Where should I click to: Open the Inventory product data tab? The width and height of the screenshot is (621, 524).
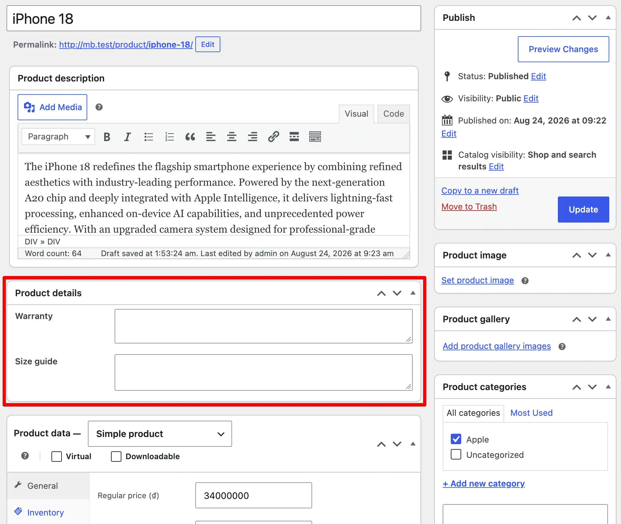pyautogui.click(x=48, y=512)
